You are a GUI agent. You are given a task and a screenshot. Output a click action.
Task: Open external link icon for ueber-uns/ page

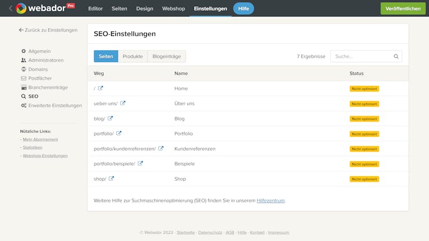pyautogui.click(x=123, y=103)
